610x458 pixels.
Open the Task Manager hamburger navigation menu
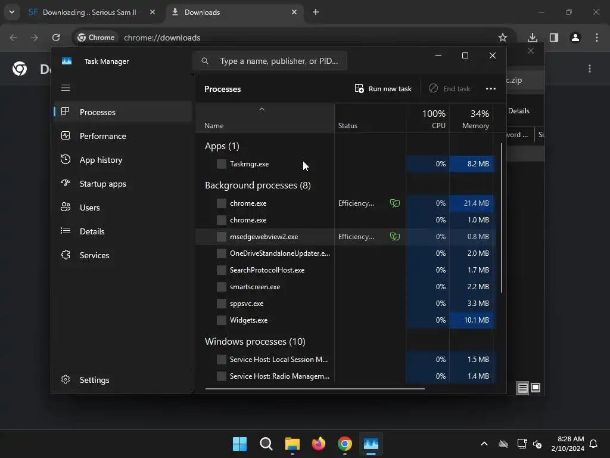click(x=66, y=88)
